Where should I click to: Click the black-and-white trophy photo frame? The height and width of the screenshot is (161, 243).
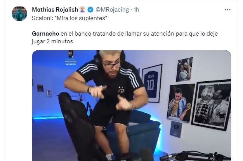tap(212, 105)
